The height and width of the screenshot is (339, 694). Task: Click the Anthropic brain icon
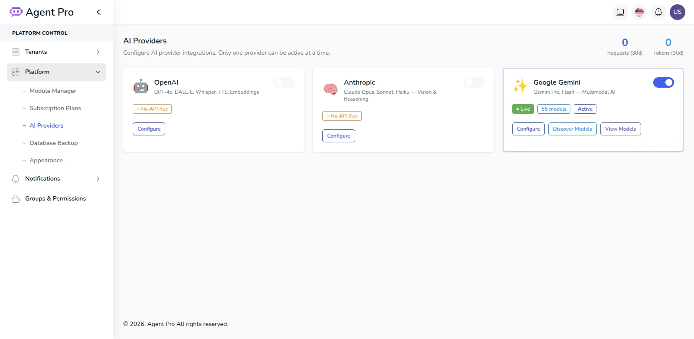click(331, 89)
